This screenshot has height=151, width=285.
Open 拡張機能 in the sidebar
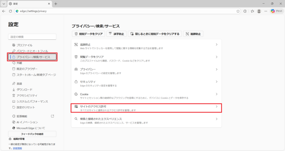click(32, 116)
